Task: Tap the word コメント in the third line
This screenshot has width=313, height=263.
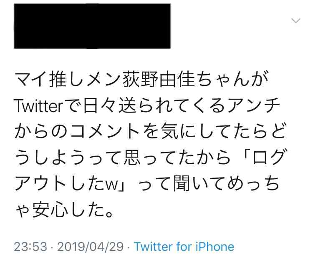Action: [106, 131]
